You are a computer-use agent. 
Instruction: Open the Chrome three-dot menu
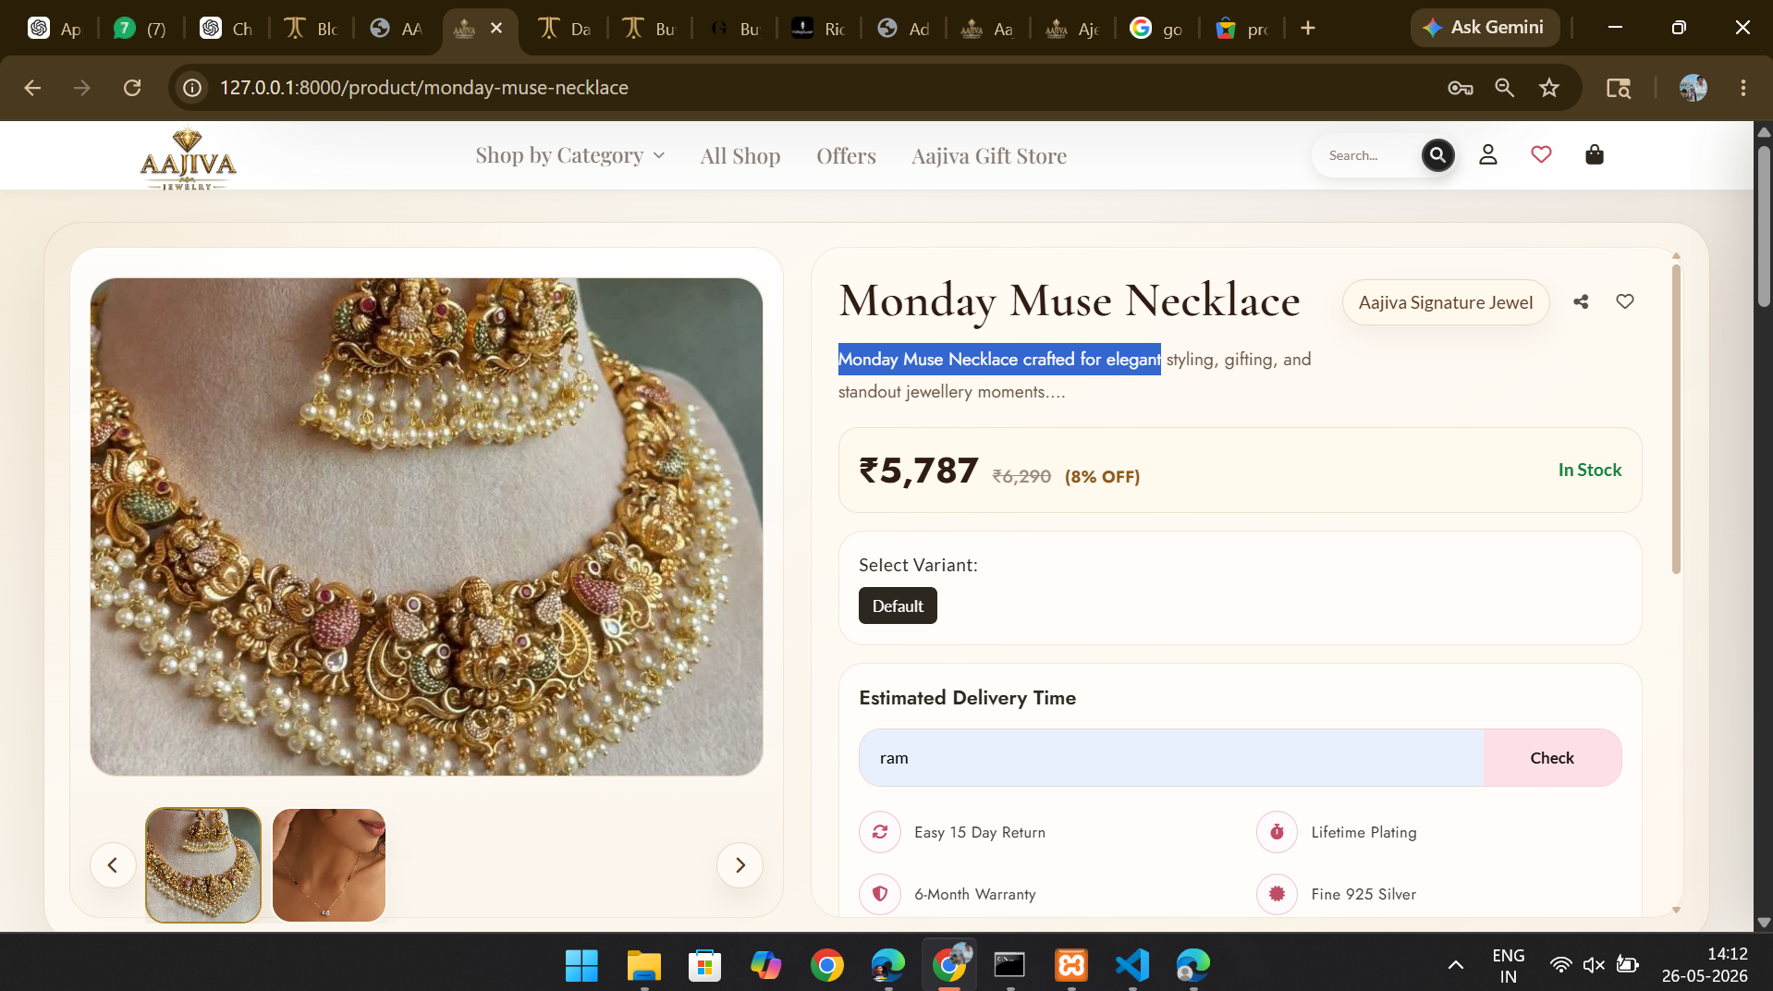pos(1743,87)
